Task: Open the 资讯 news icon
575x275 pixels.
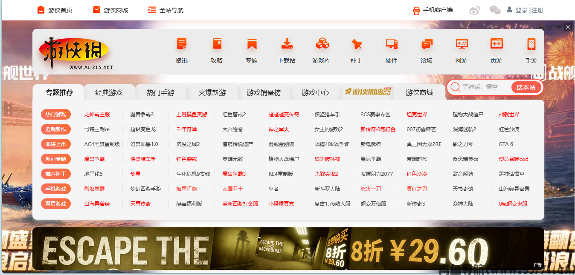Action: (x=182, y=44)
